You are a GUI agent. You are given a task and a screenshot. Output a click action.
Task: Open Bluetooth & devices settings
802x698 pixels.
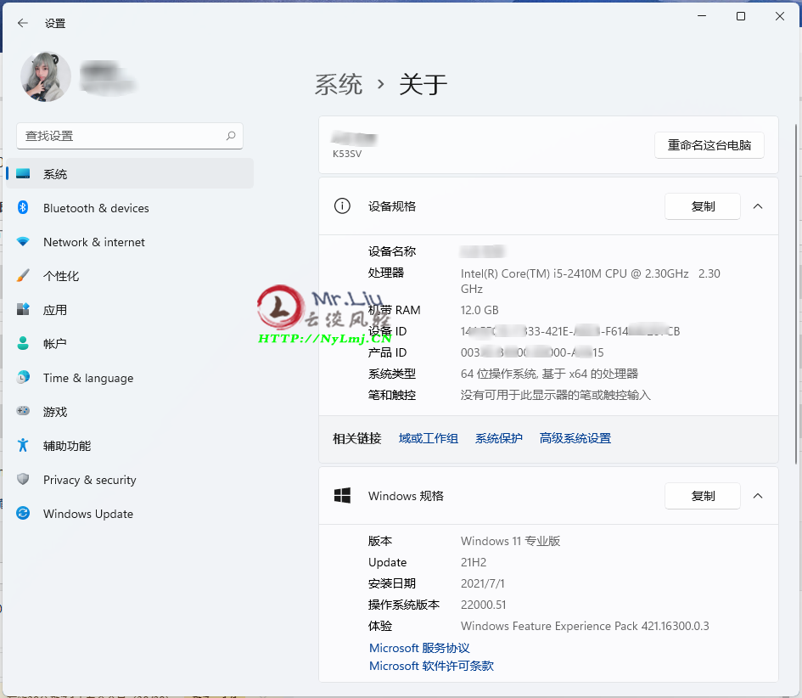coord(130,208)
